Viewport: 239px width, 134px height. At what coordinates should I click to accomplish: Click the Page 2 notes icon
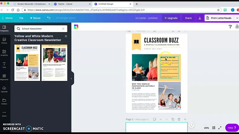(x=155, y=119)
